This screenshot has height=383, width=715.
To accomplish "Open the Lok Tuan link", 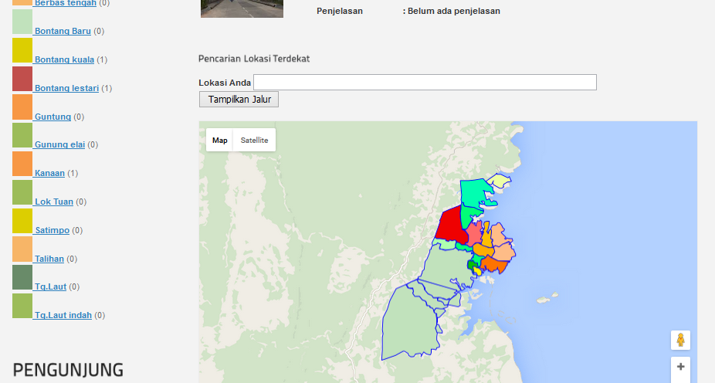I will pos(54,202).
